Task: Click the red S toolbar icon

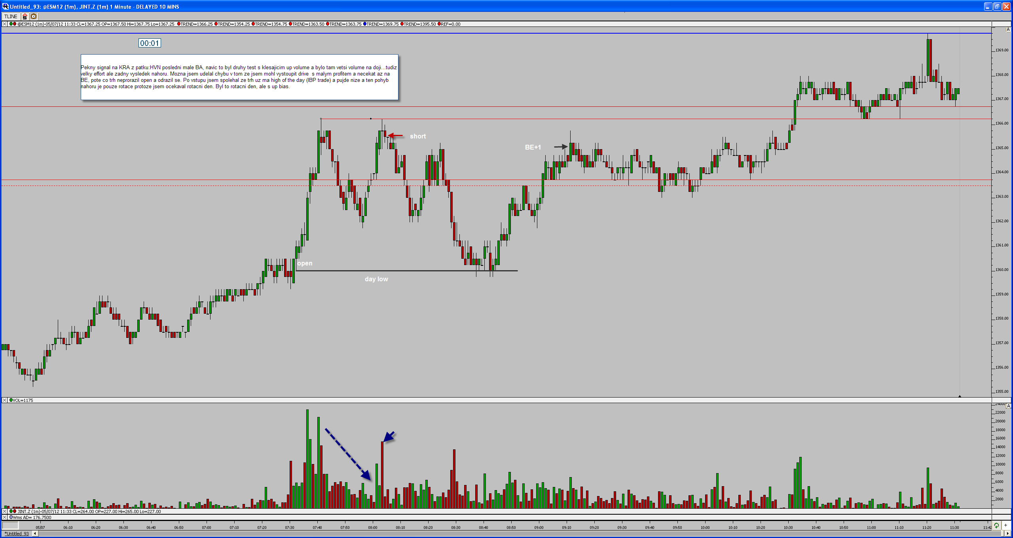Action: click(25, 16)
